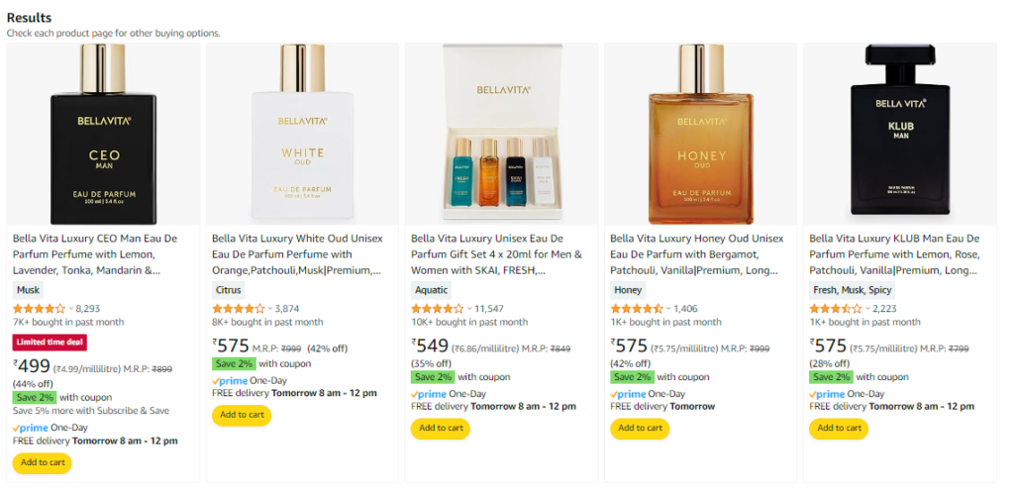Screen dimensions: 1014x491
Task: Click KLUB Man star rating icons
Action: coord(835,308)
